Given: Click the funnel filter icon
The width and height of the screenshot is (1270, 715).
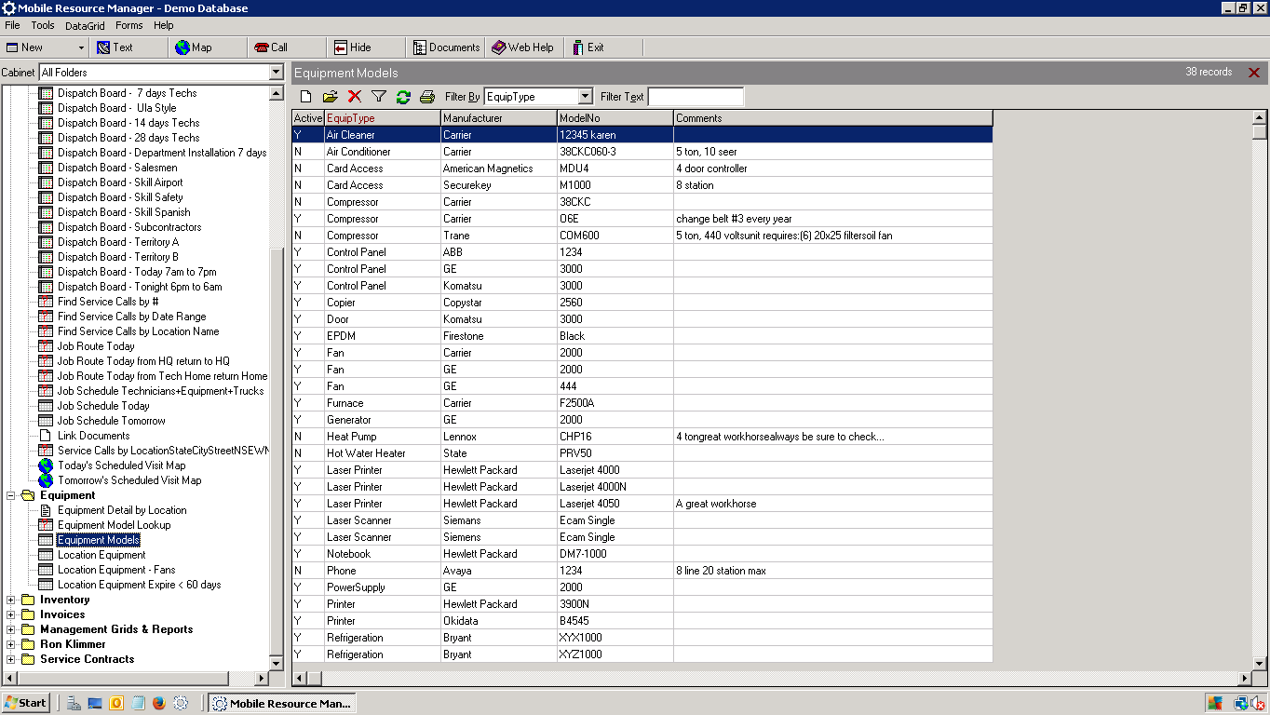Looking at the screenshot, I should [x=379, y=97].
